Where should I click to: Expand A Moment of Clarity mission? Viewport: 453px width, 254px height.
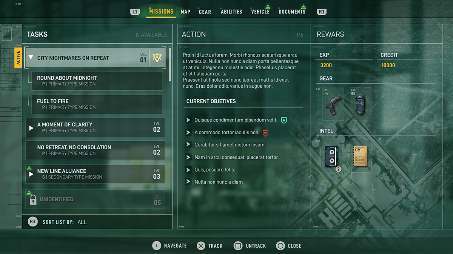(31, 128)
